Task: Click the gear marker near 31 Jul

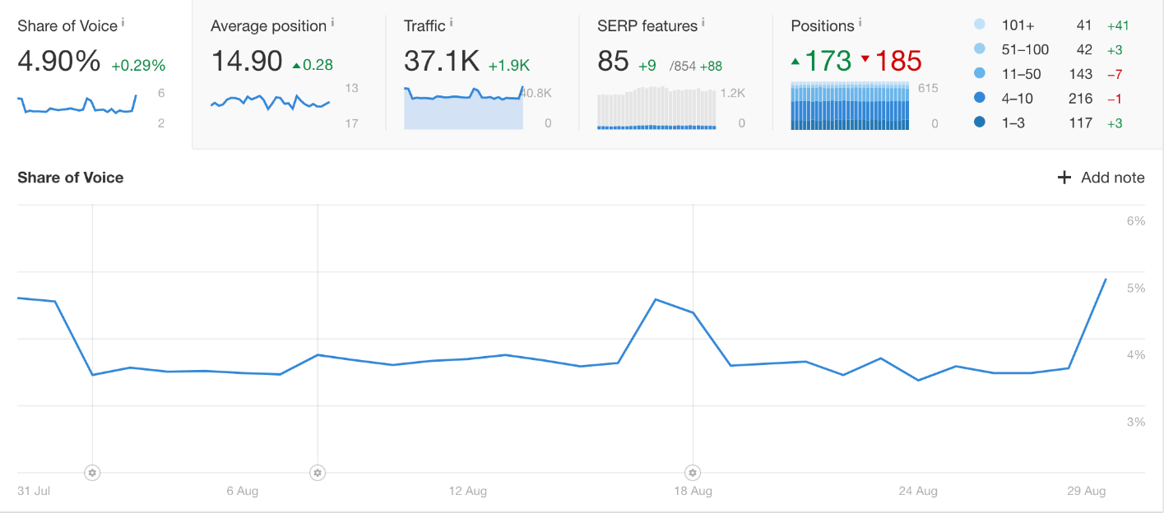Action: tap(92, 473)
